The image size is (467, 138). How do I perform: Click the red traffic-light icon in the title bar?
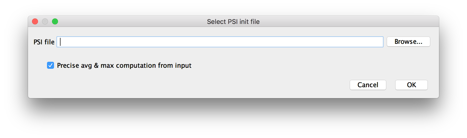coord(35,21)
